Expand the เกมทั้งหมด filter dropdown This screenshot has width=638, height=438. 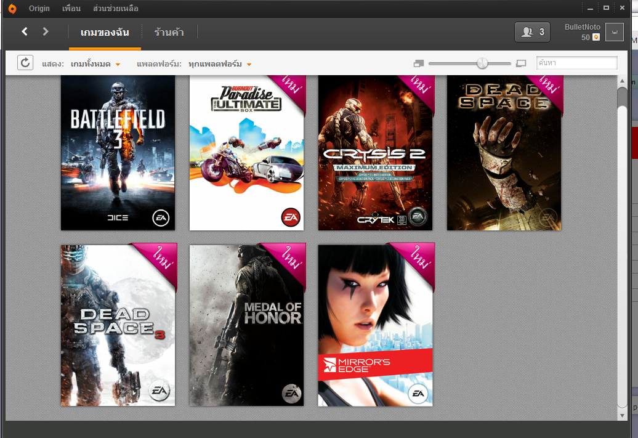(x=95, y=64)
